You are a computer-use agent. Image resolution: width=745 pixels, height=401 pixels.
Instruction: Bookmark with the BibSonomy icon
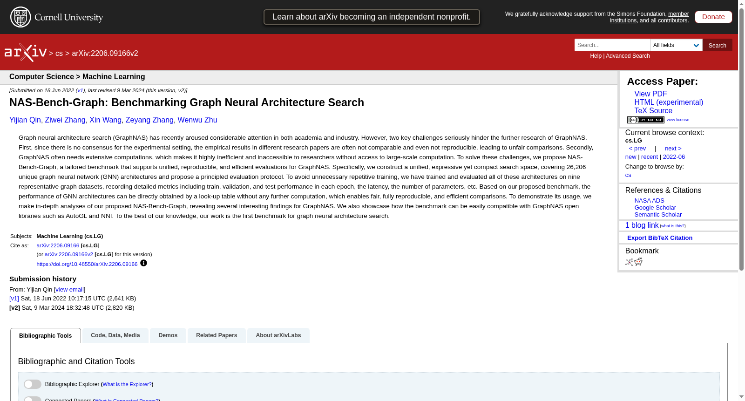(629, 262)
